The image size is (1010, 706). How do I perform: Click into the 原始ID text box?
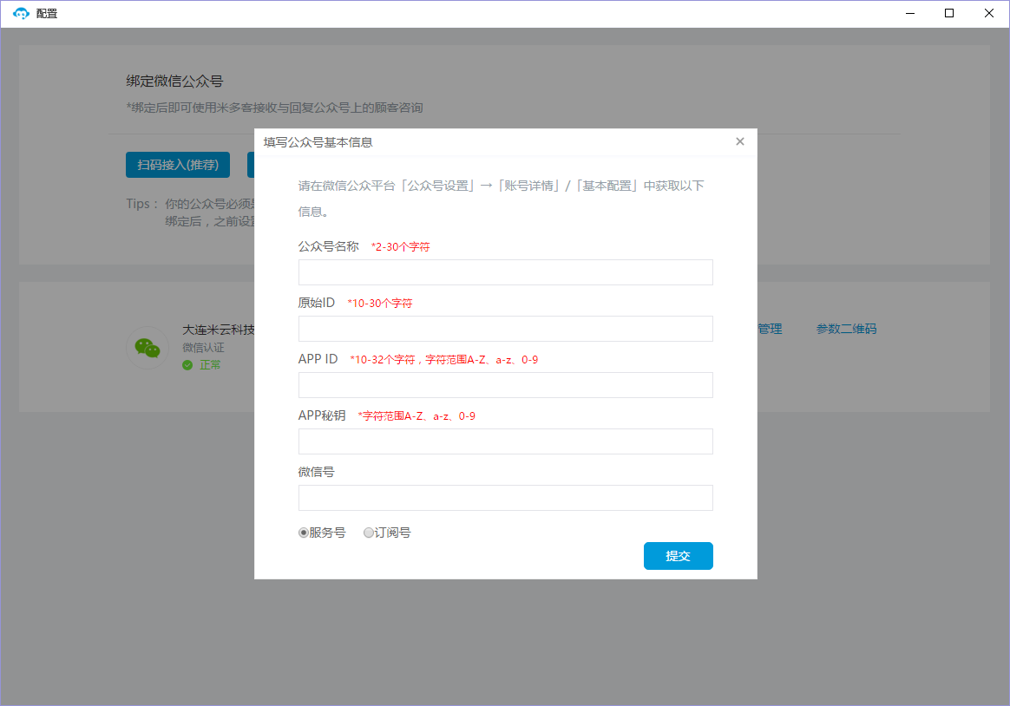click(x=505, y=329)
